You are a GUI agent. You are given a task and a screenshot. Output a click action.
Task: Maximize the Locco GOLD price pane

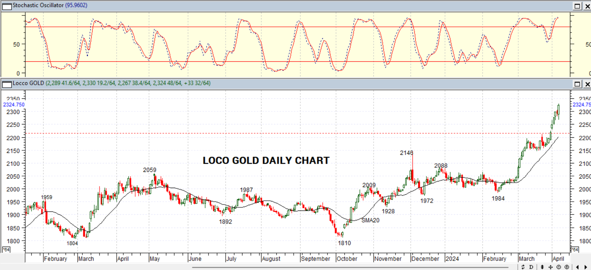coord(577,84)
